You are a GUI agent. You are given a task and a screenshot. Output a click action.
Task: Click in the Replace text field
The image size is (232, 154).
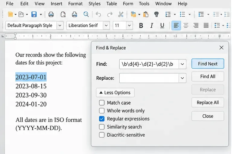click(149, 78)
